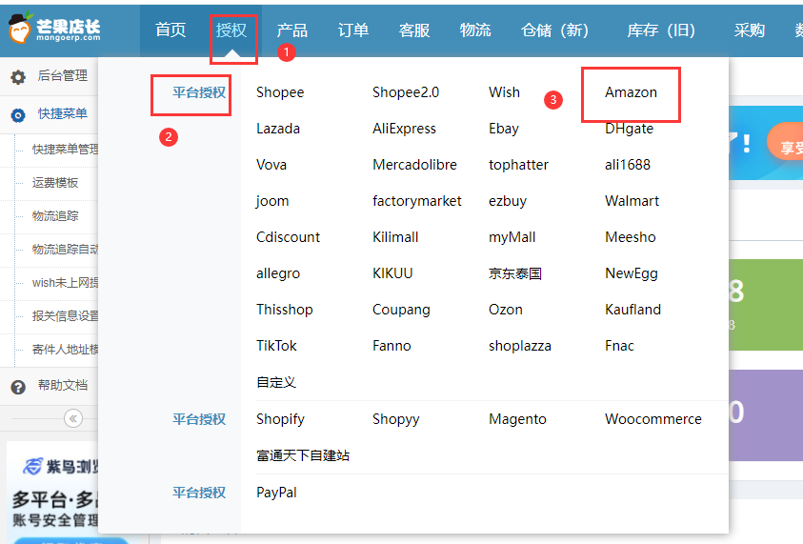Choose Lazada from the menu
This screenshot has height=544, width=803.
278,129
